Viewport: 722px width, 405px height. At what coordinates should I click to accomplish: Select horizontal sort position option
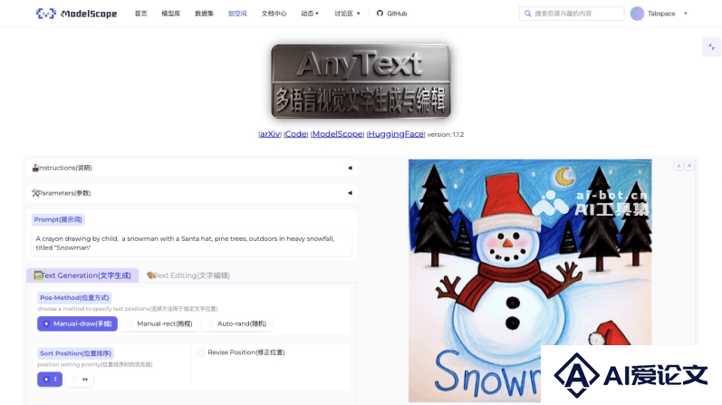point(80,380)
